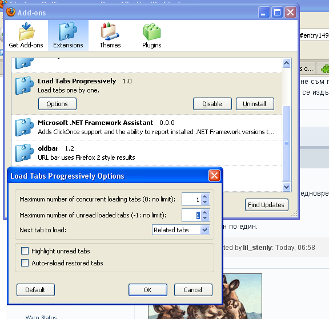Screen dimensions: 329x319
Task: Increase maximum concurrent loading tabs value
Action: click(205, 196)
